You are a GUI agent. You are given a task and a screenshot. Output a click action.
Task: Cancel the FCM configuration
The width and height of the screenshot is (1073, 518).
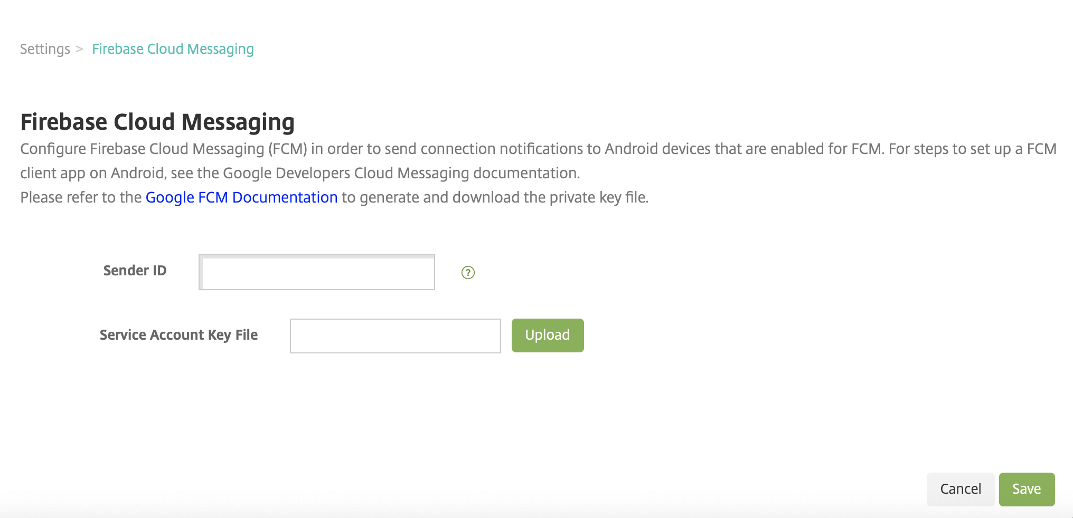click(x=960, y=489)
